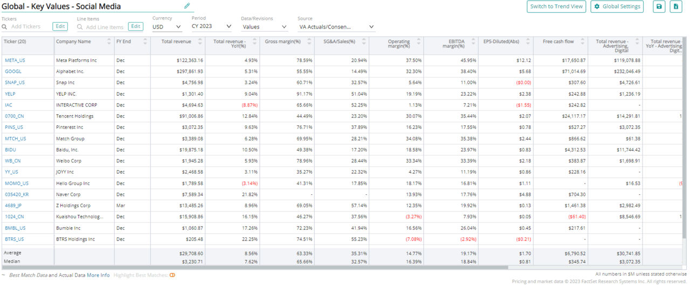Open 1024_CN ticker link

(14, 216)
